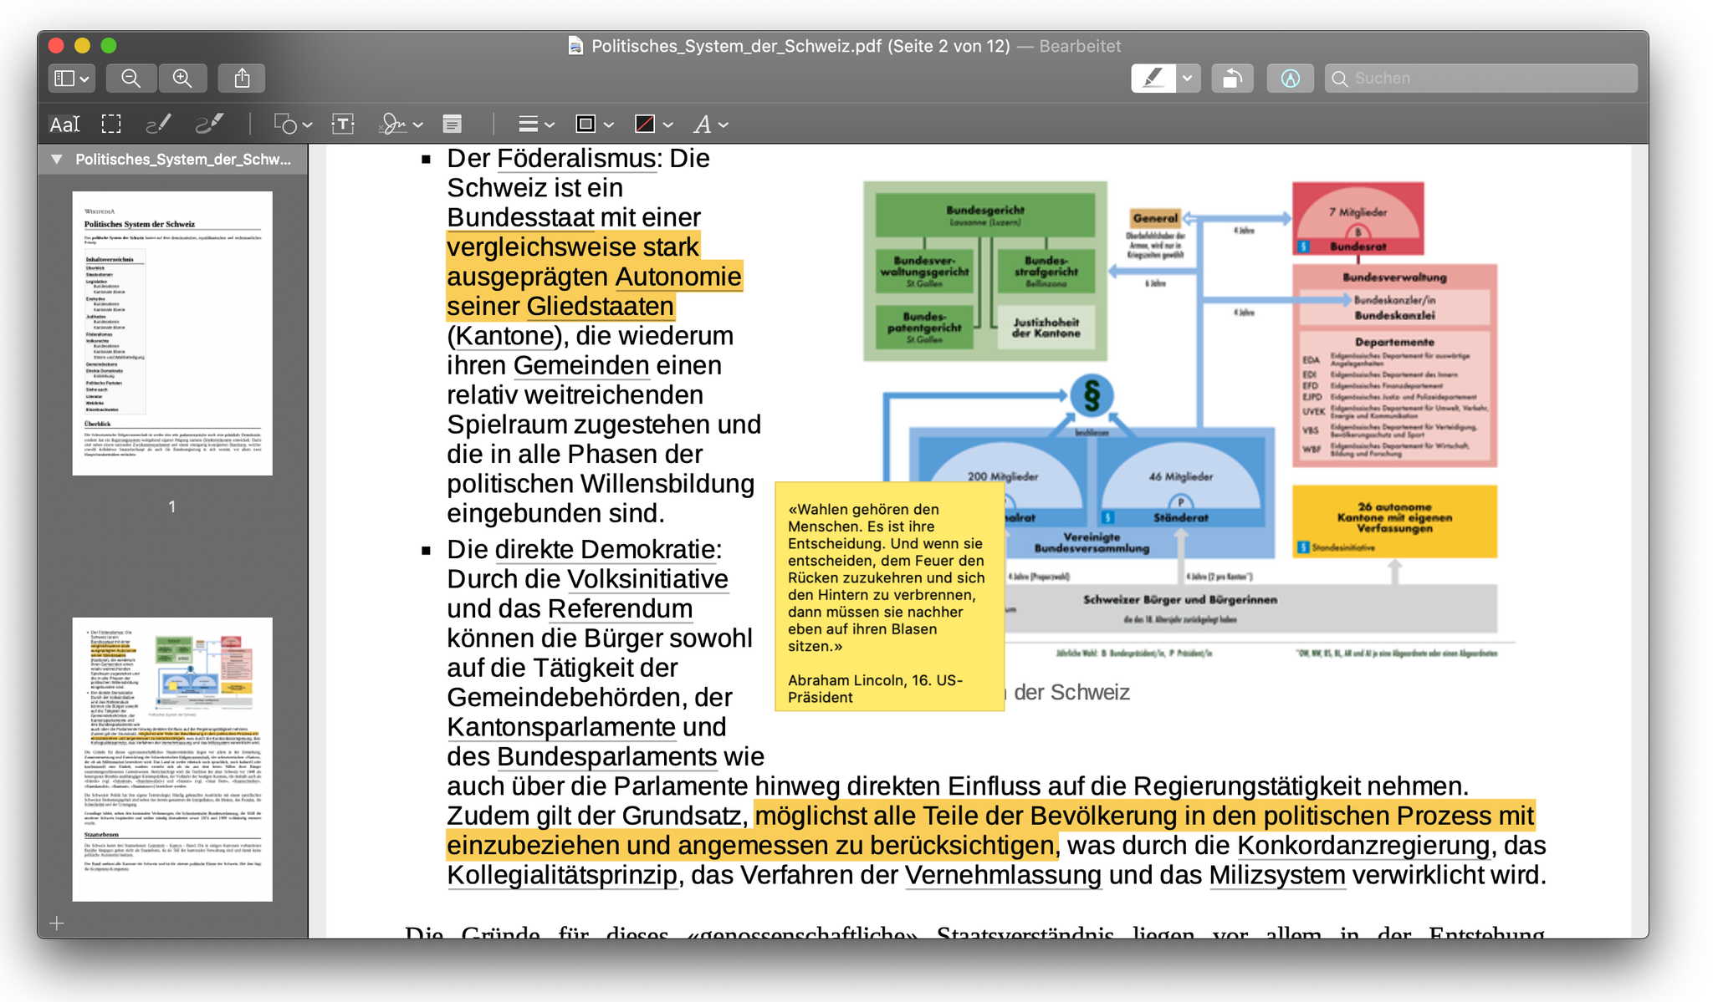This screenshot has height=1002, width=1713.
Task: Toggle the markup toolbar button
Action: click(1290, 79)
